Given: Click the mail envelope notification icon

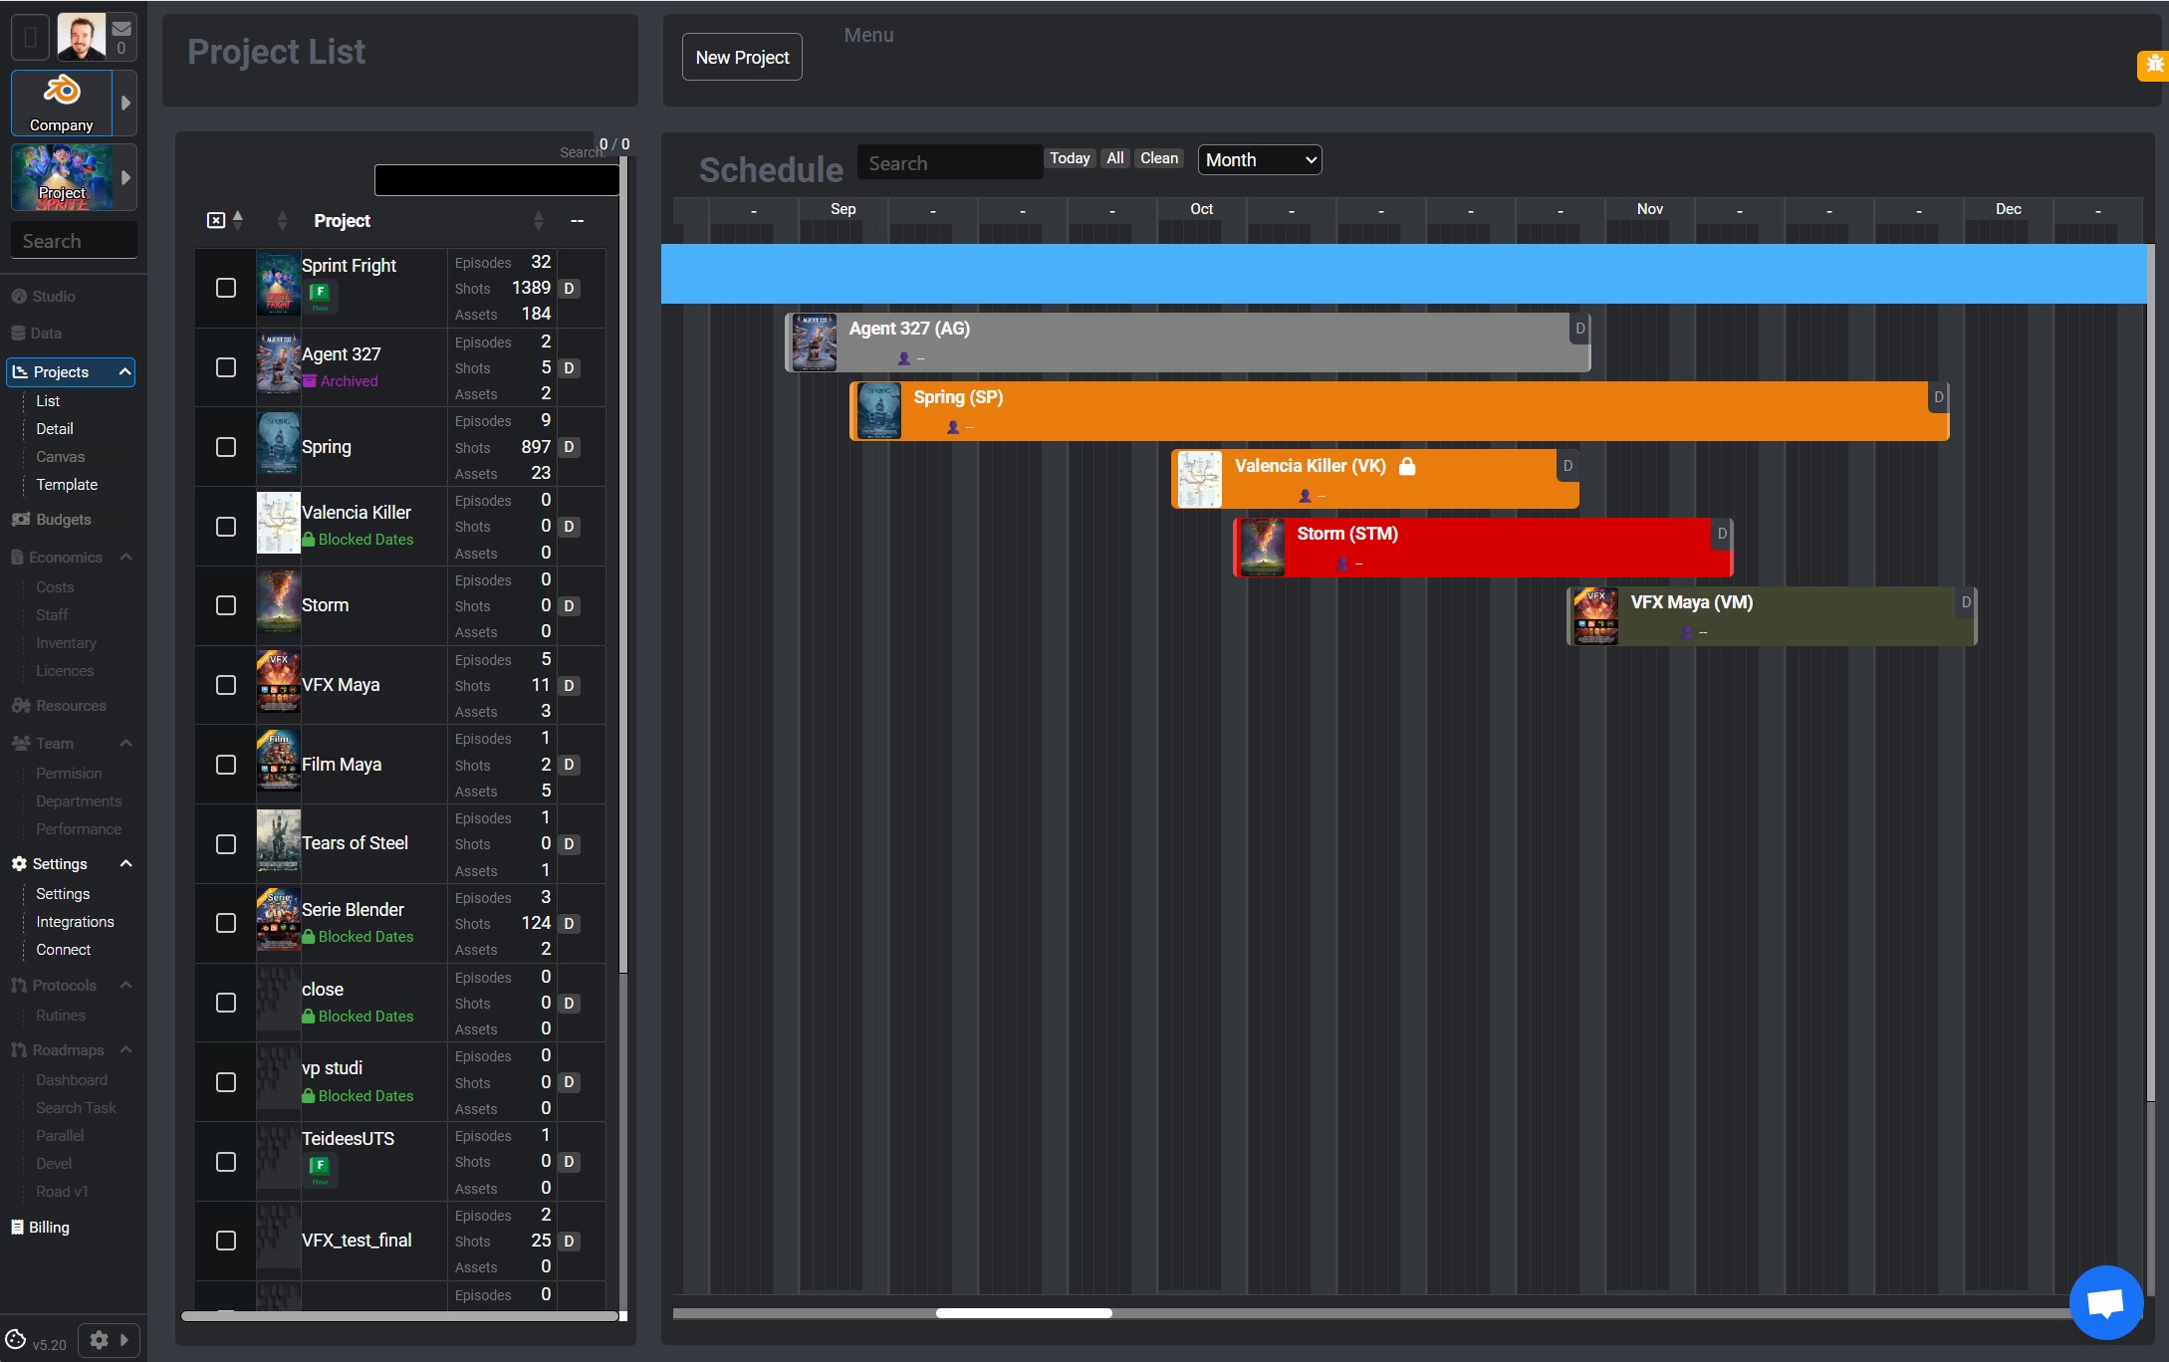Looking at the screenshot, I should pos(121,29).
